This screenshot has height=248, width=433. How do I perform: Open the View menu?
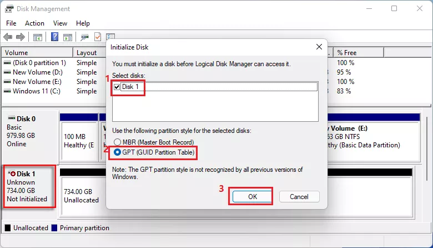60,23
